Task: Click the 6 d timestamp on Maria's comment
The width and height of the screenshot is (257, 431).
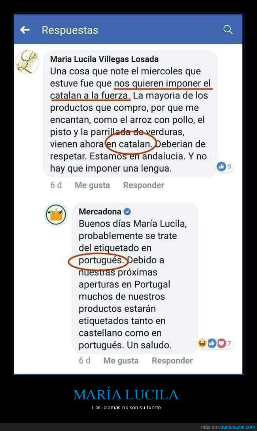Action: pyautogui.click(x=56, y=185)
